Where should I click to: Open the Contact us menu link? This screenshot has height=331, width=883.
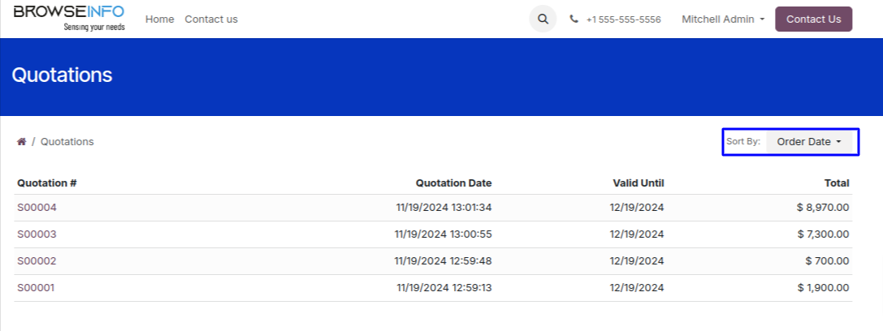211,19
